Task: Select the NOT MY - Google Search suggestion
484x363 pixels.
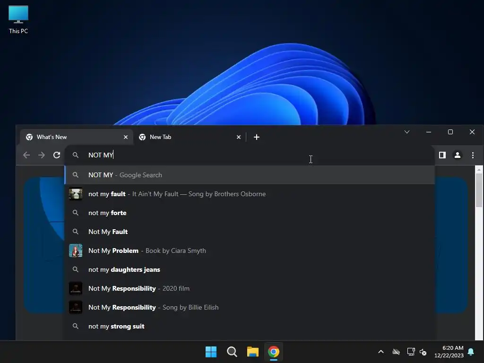Action: [x=250, y=175]
